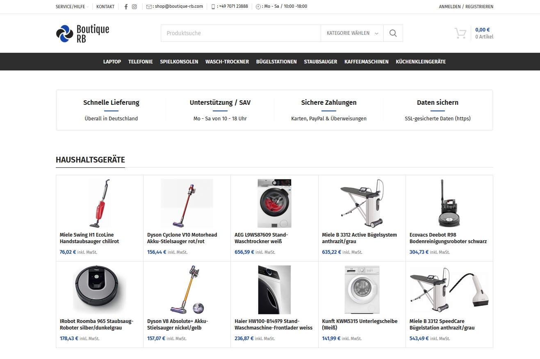The height and width of the screenshot is (359, 540).
Task: Open Miele B 3312 SpeedCare title
Action: coord(442,324)
